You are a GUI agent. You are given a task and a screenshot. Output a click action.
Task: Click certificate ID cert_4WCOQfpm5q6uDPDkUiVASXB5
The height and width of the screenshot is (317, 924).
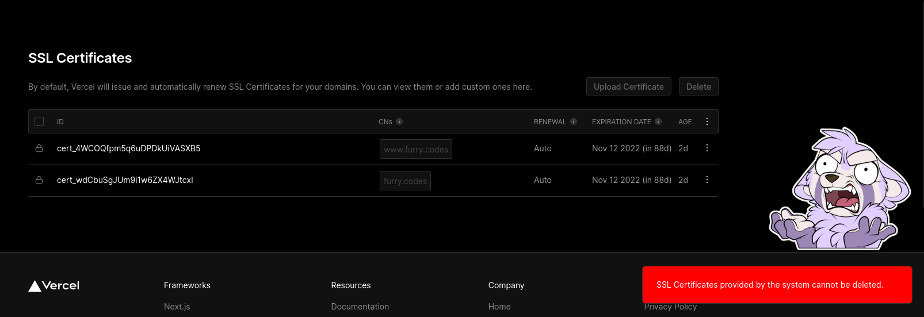pos(129,148)
